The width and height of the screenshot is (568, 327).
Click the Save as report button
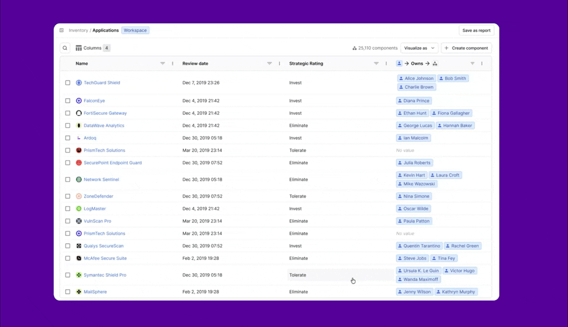pyautogui.click(x=476, y=30)
